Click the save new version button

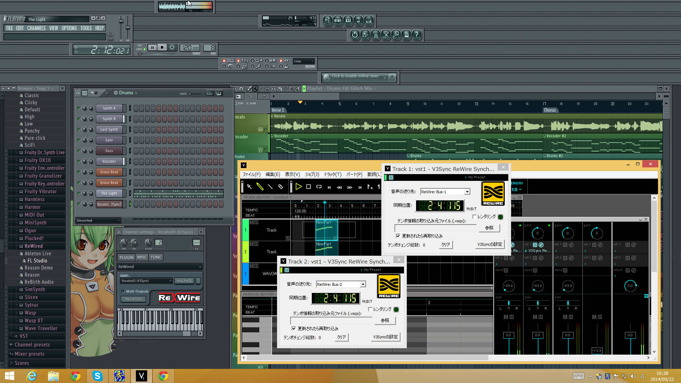pyautogui.click(x=365, y=35)
